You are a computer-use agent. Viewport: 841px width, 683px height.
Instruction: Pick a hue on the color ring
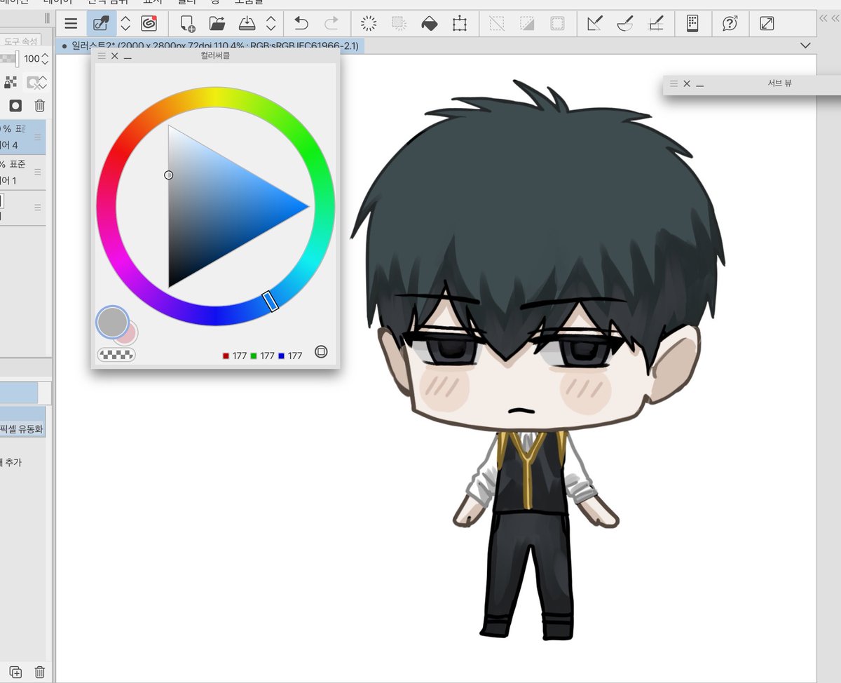(215, 97)
